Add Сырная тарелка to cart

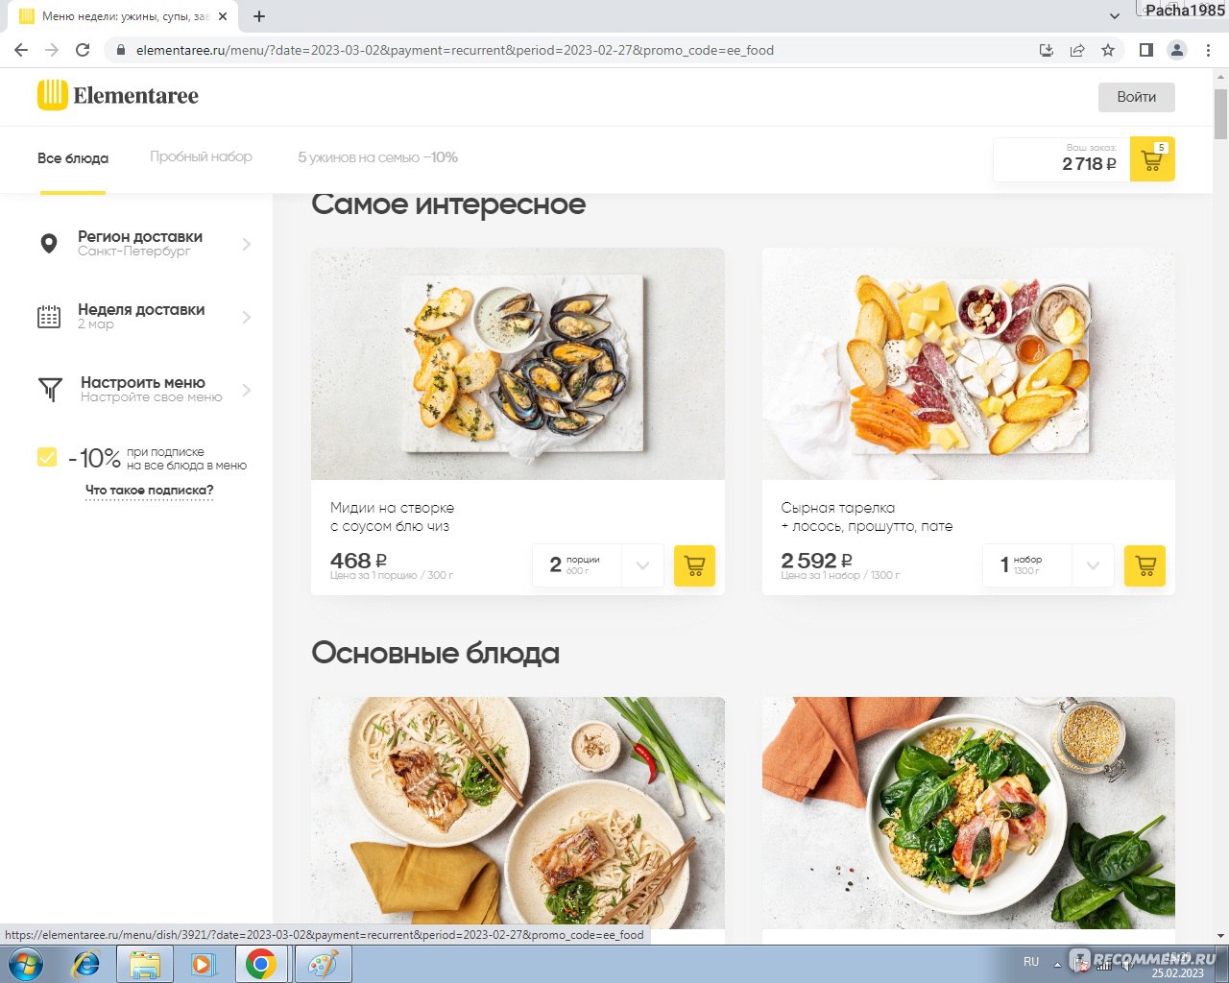coord(1145,565)
